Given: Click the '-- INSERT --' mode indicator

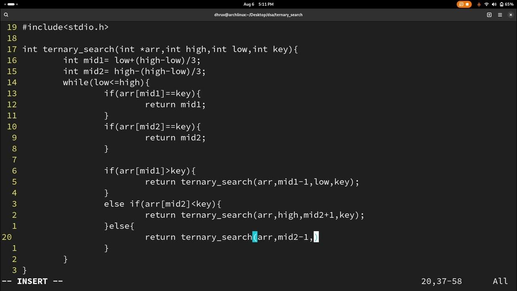Looking at the screenshot, I should pyautogui.click(x=32, y=281).
